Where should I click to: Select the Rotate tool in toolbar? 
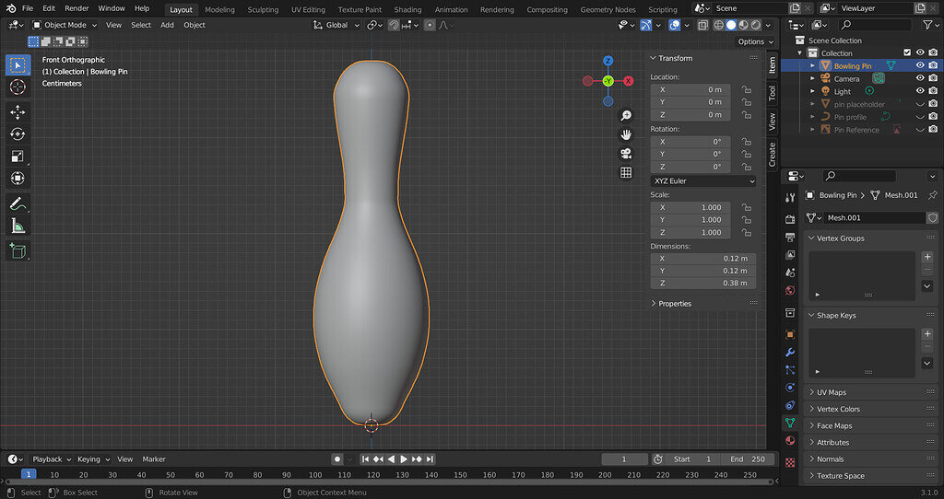pos(18,133)
